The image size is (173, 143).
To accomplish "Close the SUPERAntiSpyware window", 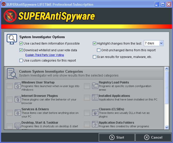I will 169,4.
